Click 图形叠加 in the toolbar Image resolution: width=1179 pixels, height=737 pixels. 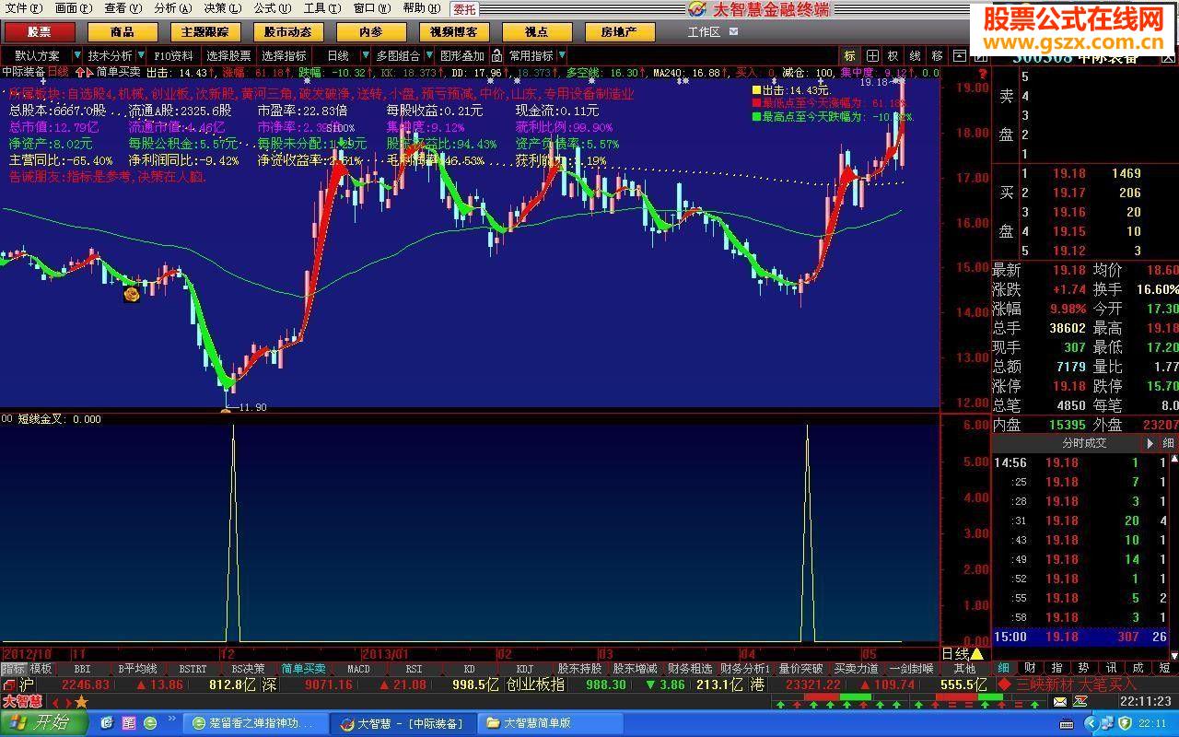pyautogui.click(x=461, y=55)
